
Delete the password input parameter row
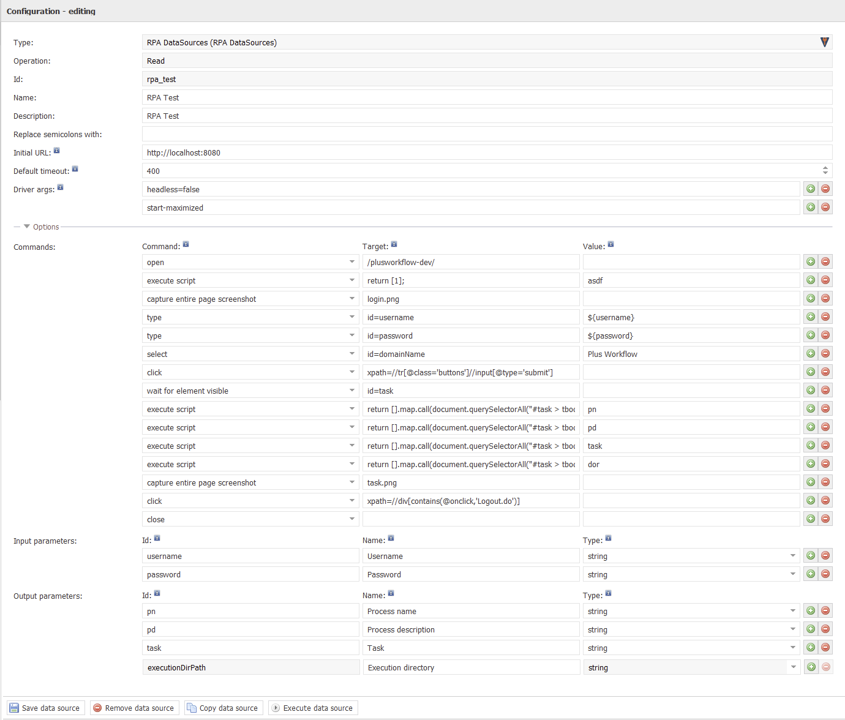(825, 574)
